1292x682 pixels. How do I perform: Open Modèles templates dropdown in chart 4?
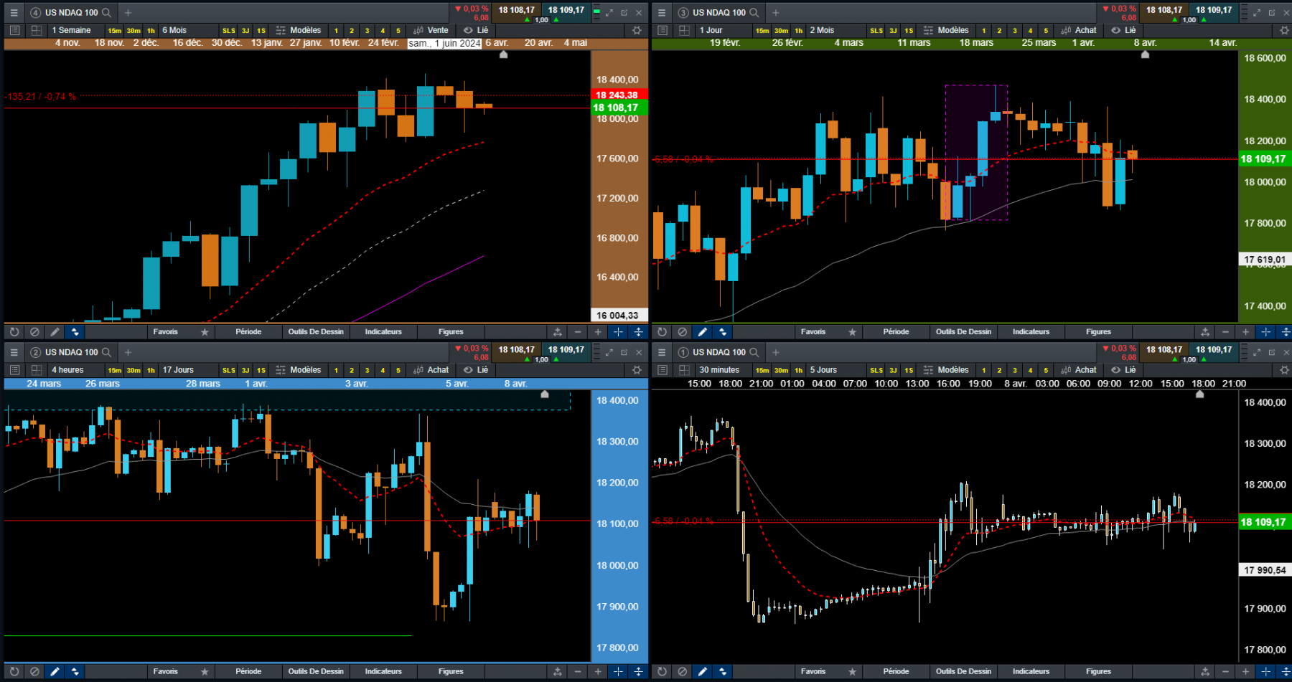tap(299, 30)
